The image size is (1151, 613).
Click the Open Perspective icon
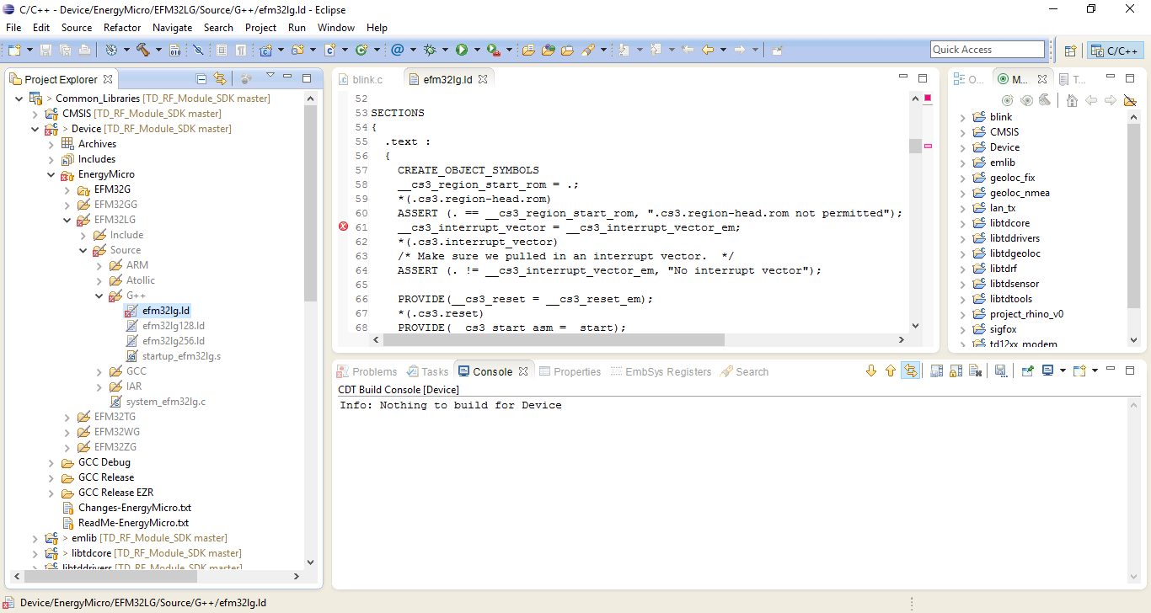[x=1070, y=51]
